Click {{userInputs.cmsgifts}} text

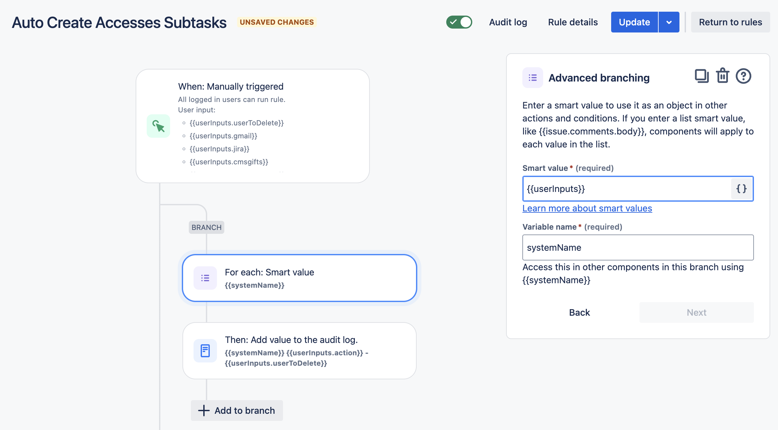click(229, 162)
